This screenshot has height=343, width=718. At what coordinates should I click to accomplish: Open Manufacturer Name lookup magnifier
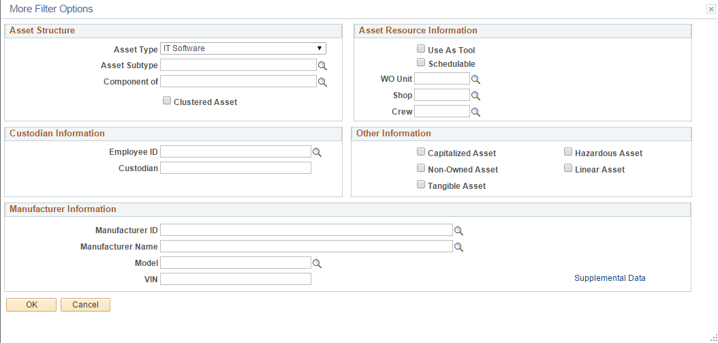[458, 247]
